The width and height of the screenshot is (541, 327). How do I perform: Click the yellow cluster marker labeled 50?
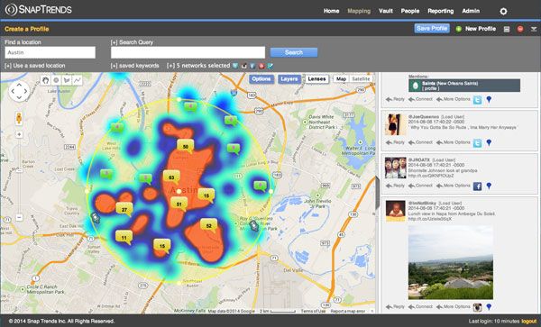click(186, 147)
